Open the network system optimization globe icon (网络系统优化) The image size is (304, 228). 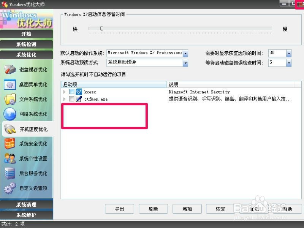click(10, 114)
